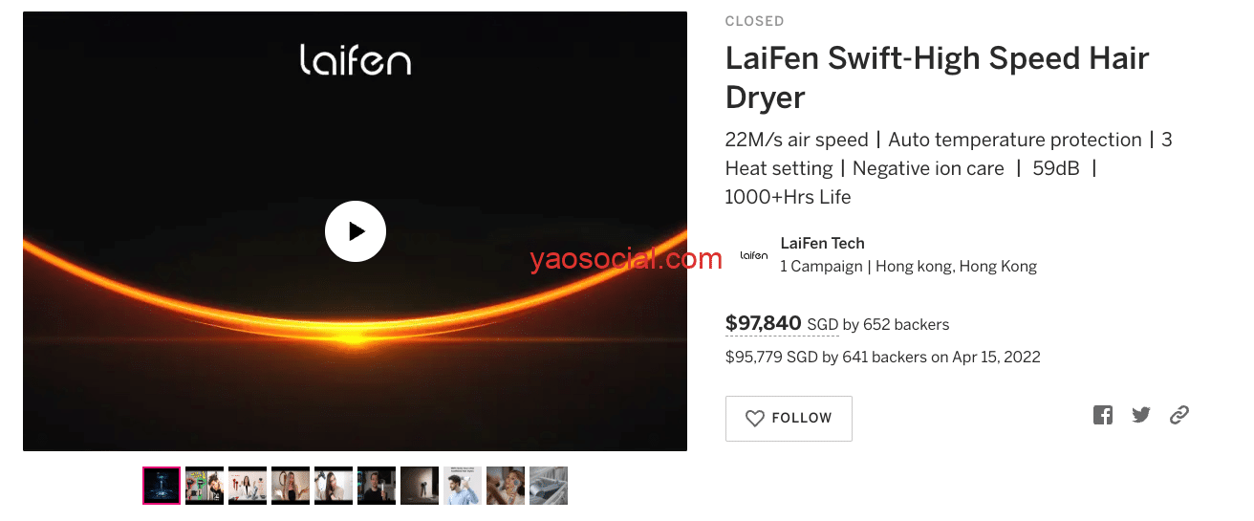
Task: Click the LaiFen Swift-High Speed Hair Dryer title
Action: pos(937,77)
